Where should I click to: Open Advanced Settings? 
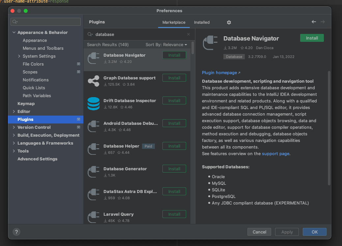click(37, 159)
